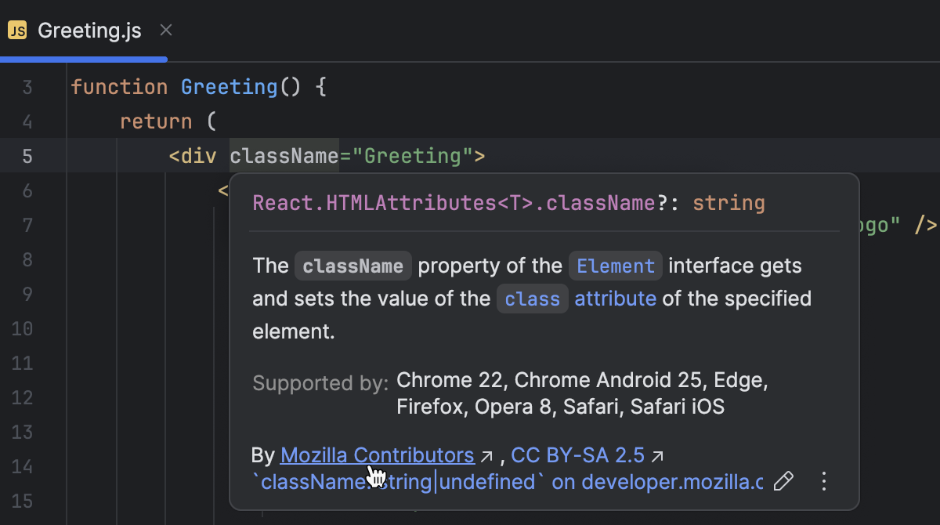Viewport: 940px width, 525px height.
Task: Click the external arrow after Mozilla Contributors
Action: click(x=486, y=456)
